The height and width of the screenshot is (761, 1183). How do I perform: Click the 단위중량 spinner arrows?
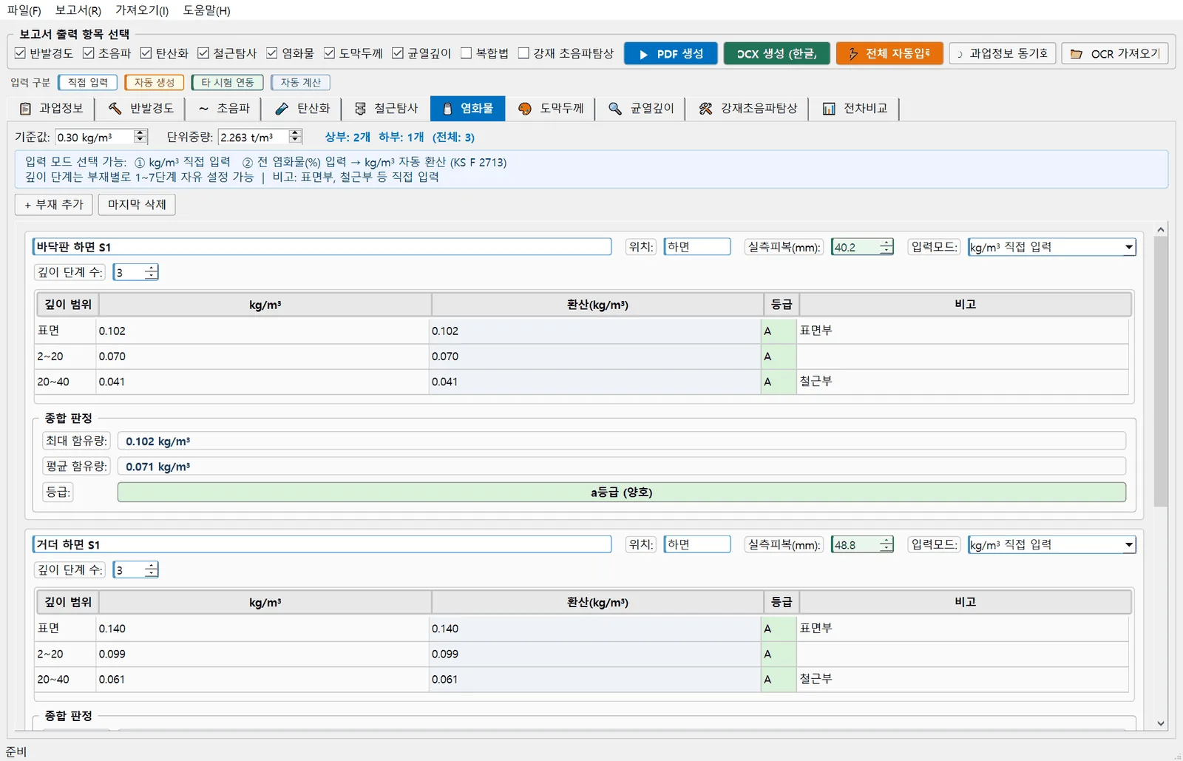click(x=295, y=137)
